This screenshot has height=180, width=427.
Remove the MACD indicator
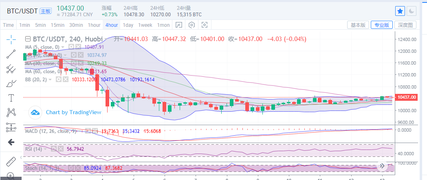[x=95, y=131]
